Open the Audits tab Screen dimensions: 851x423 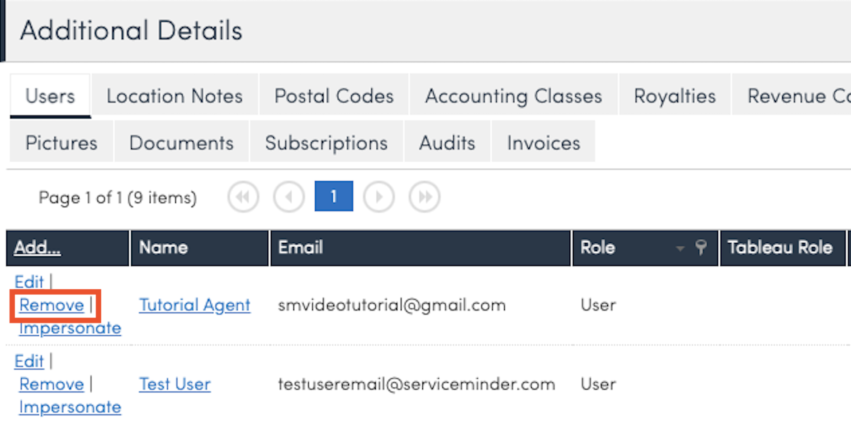pos(447,143)
